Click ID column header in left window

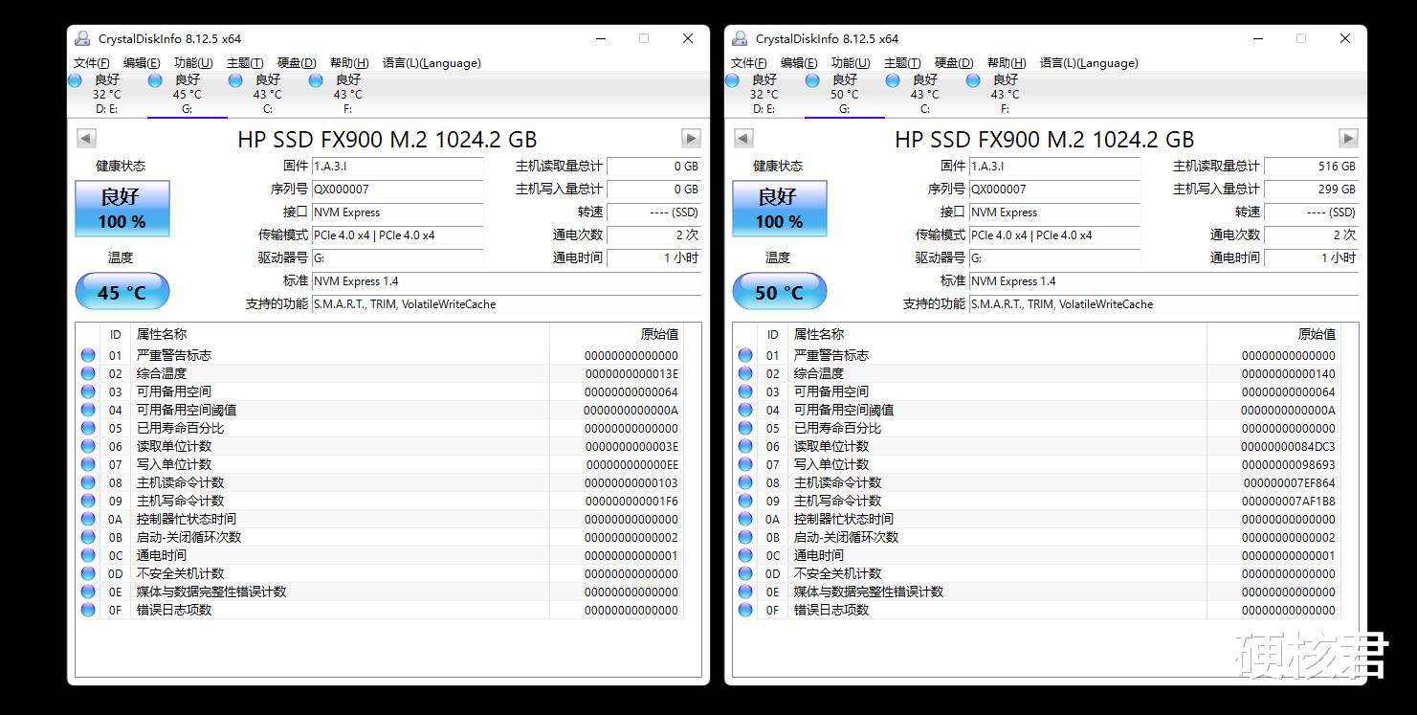[116, 334]
